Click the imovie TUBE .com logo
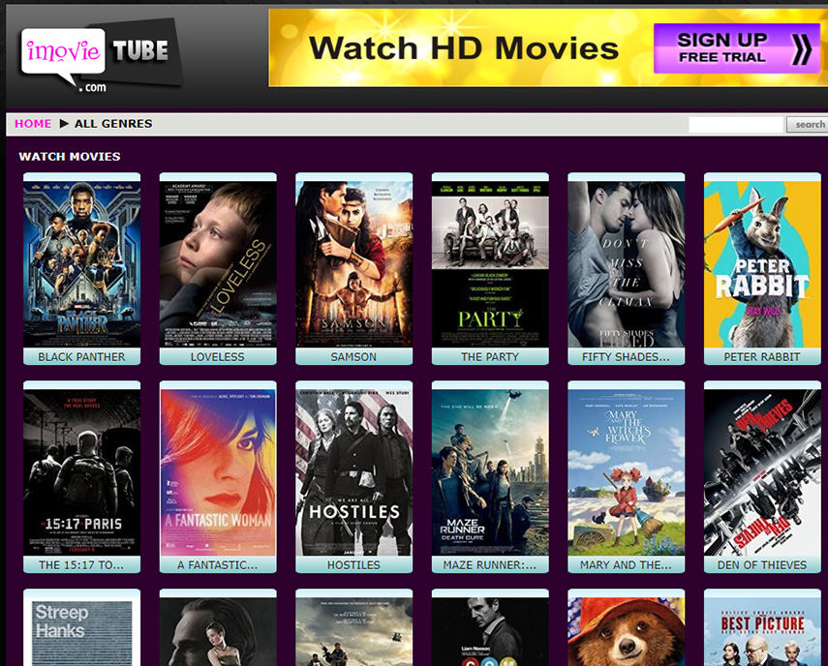828x666 pixels. (x=101, y=55)
